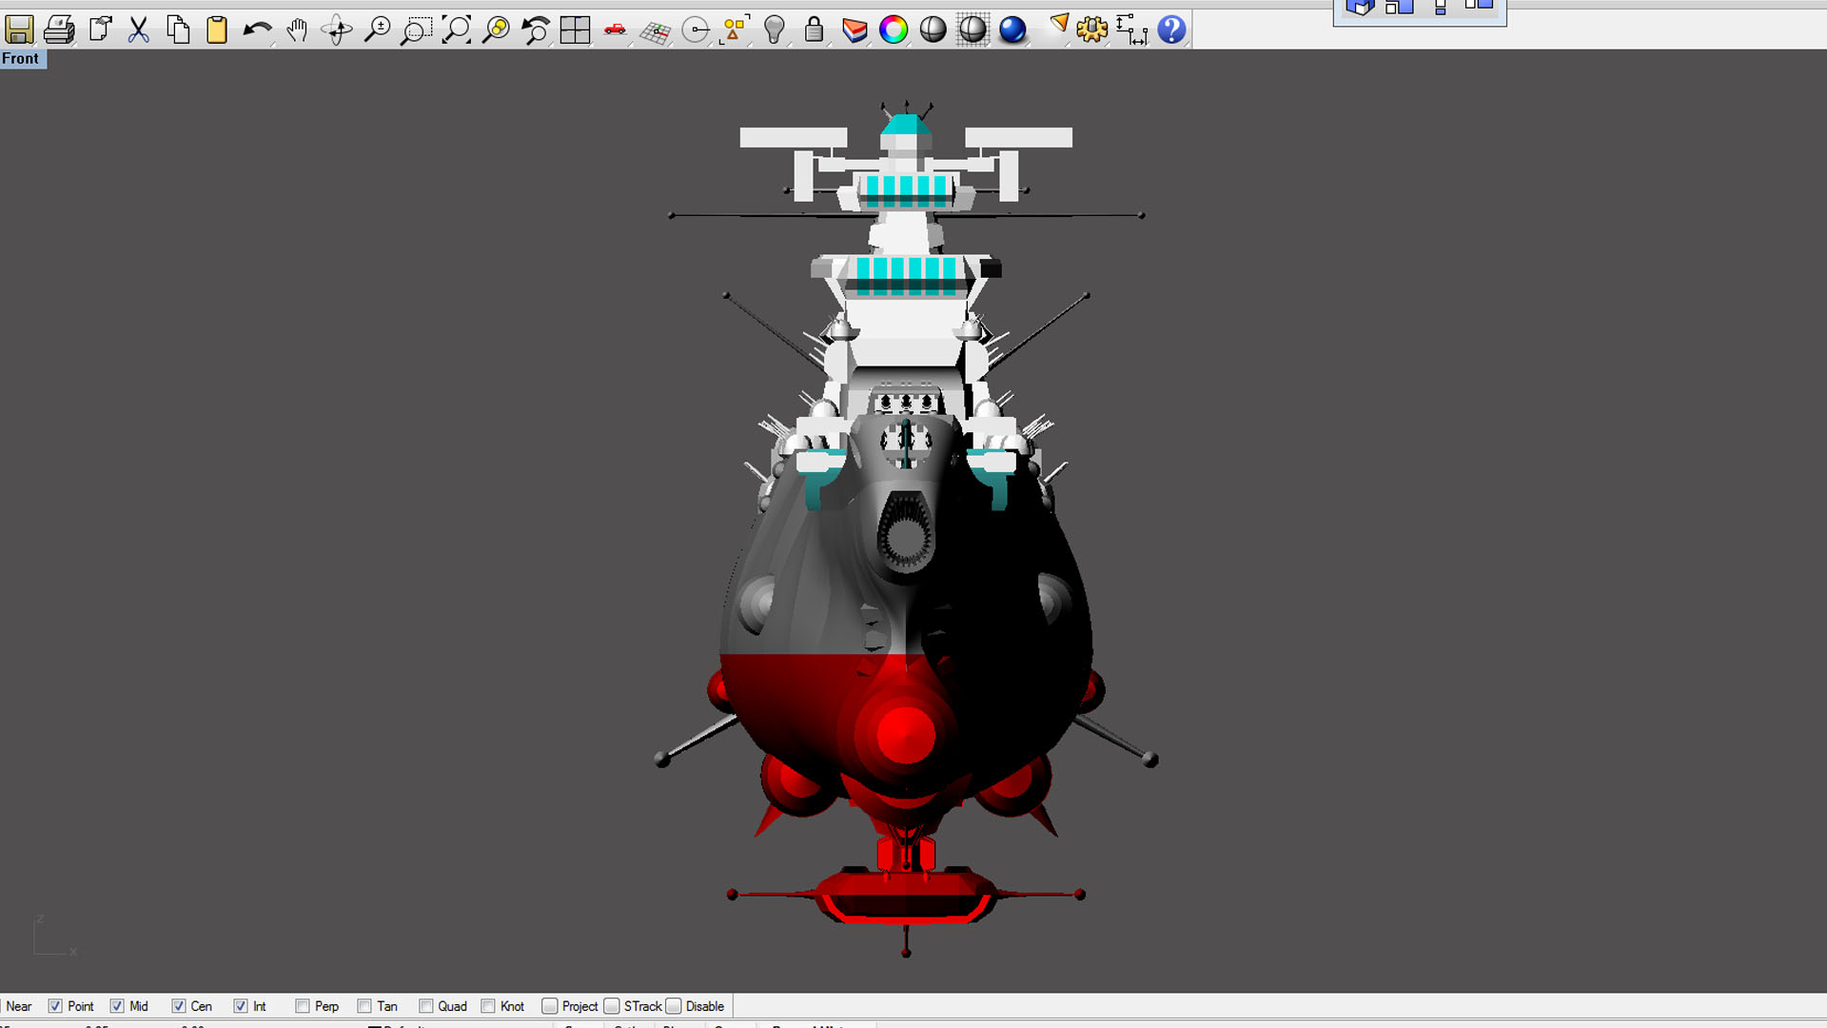Enable the Perp osnap checkbox
The height and width of the screenshot is (1028, 1827).
click(x=303, y=1006)
